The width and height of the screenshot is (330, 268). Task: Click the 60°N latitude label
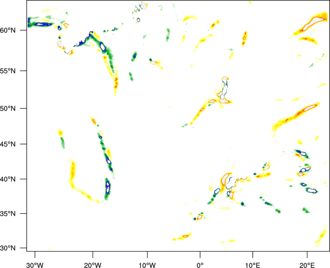(x=8, y=31)
